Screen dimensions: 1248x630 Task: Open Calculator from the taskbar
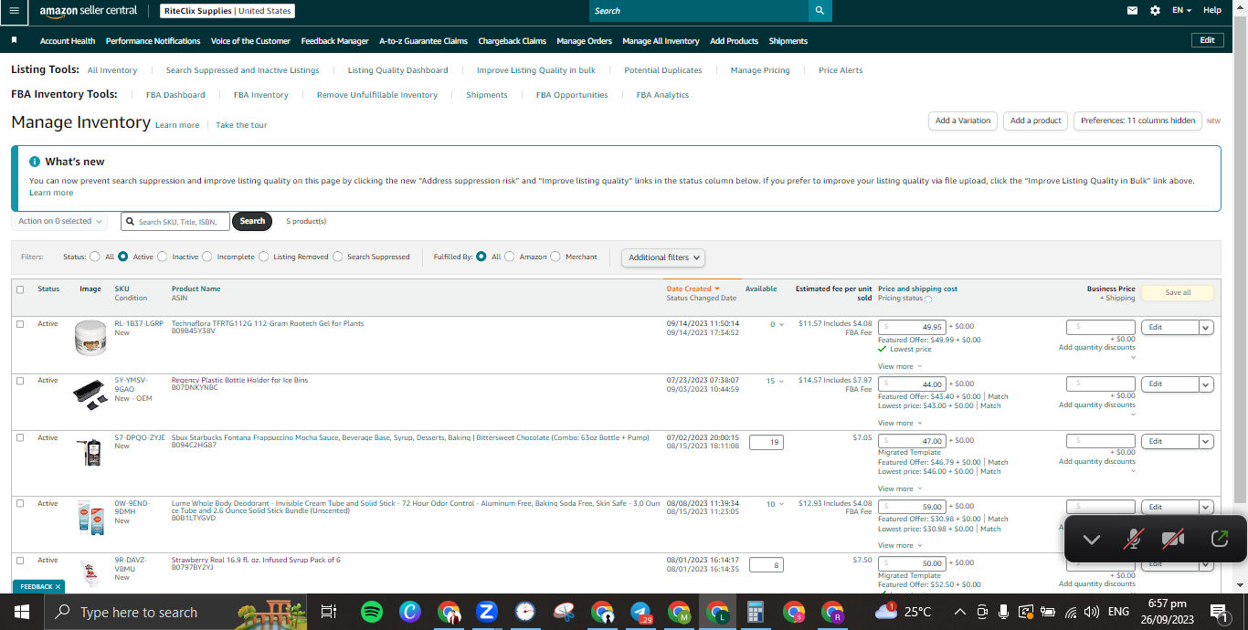756,612
